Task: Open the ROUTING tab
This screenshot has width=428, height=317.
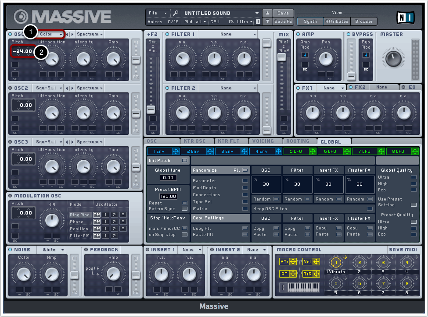Action: click(x=298, y=141)
